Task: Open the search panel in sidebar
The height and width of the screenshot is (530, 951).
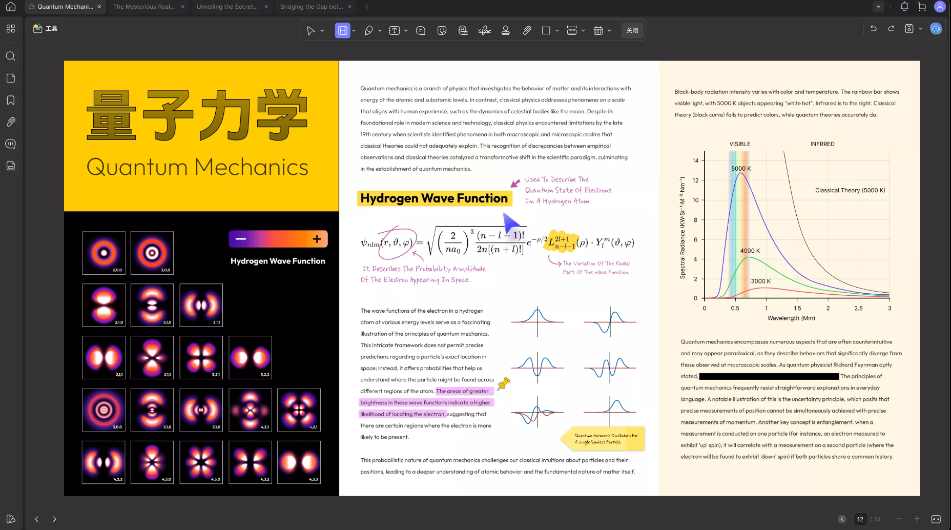Action: [11, 56]
